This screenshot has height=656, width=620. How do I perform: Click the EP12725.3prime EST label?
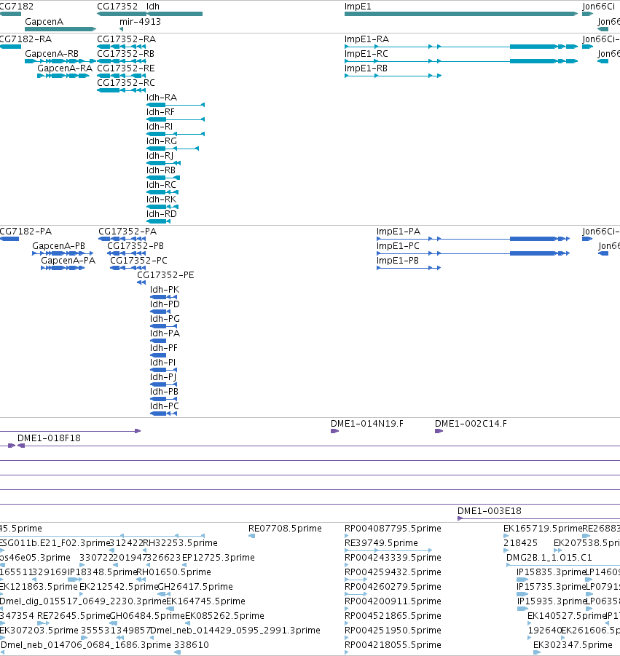219,557
